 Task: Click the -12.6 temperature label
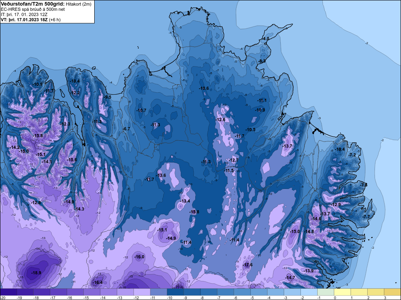221,120
